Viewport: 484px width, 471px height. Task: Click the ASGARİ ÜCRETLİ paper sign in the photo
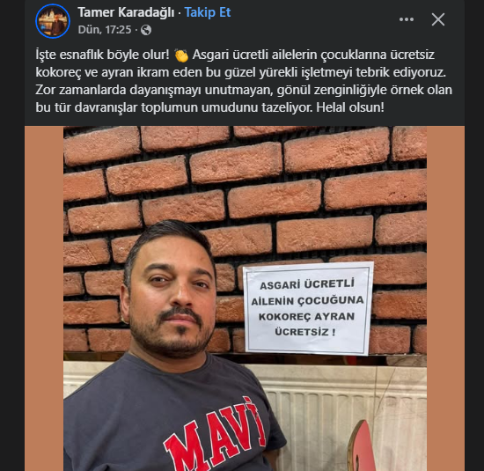308,308
